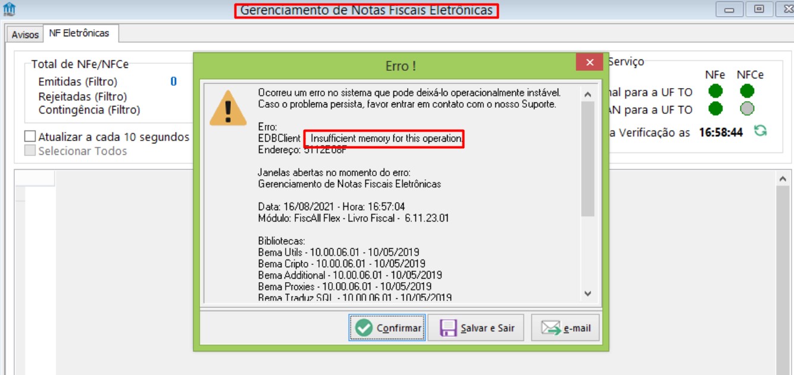This screenshot has height=375, width=794.
Task: Click the first-row NFCe green status indicator
Action: pyautogui.click(x=747, y=91)
